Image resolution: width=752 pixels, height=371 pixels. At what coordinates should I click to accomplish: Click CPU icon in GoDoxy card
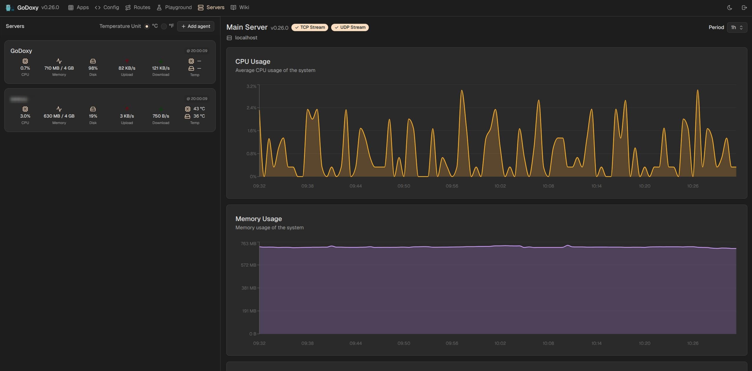pyautogui.click(x=25, y=61)
